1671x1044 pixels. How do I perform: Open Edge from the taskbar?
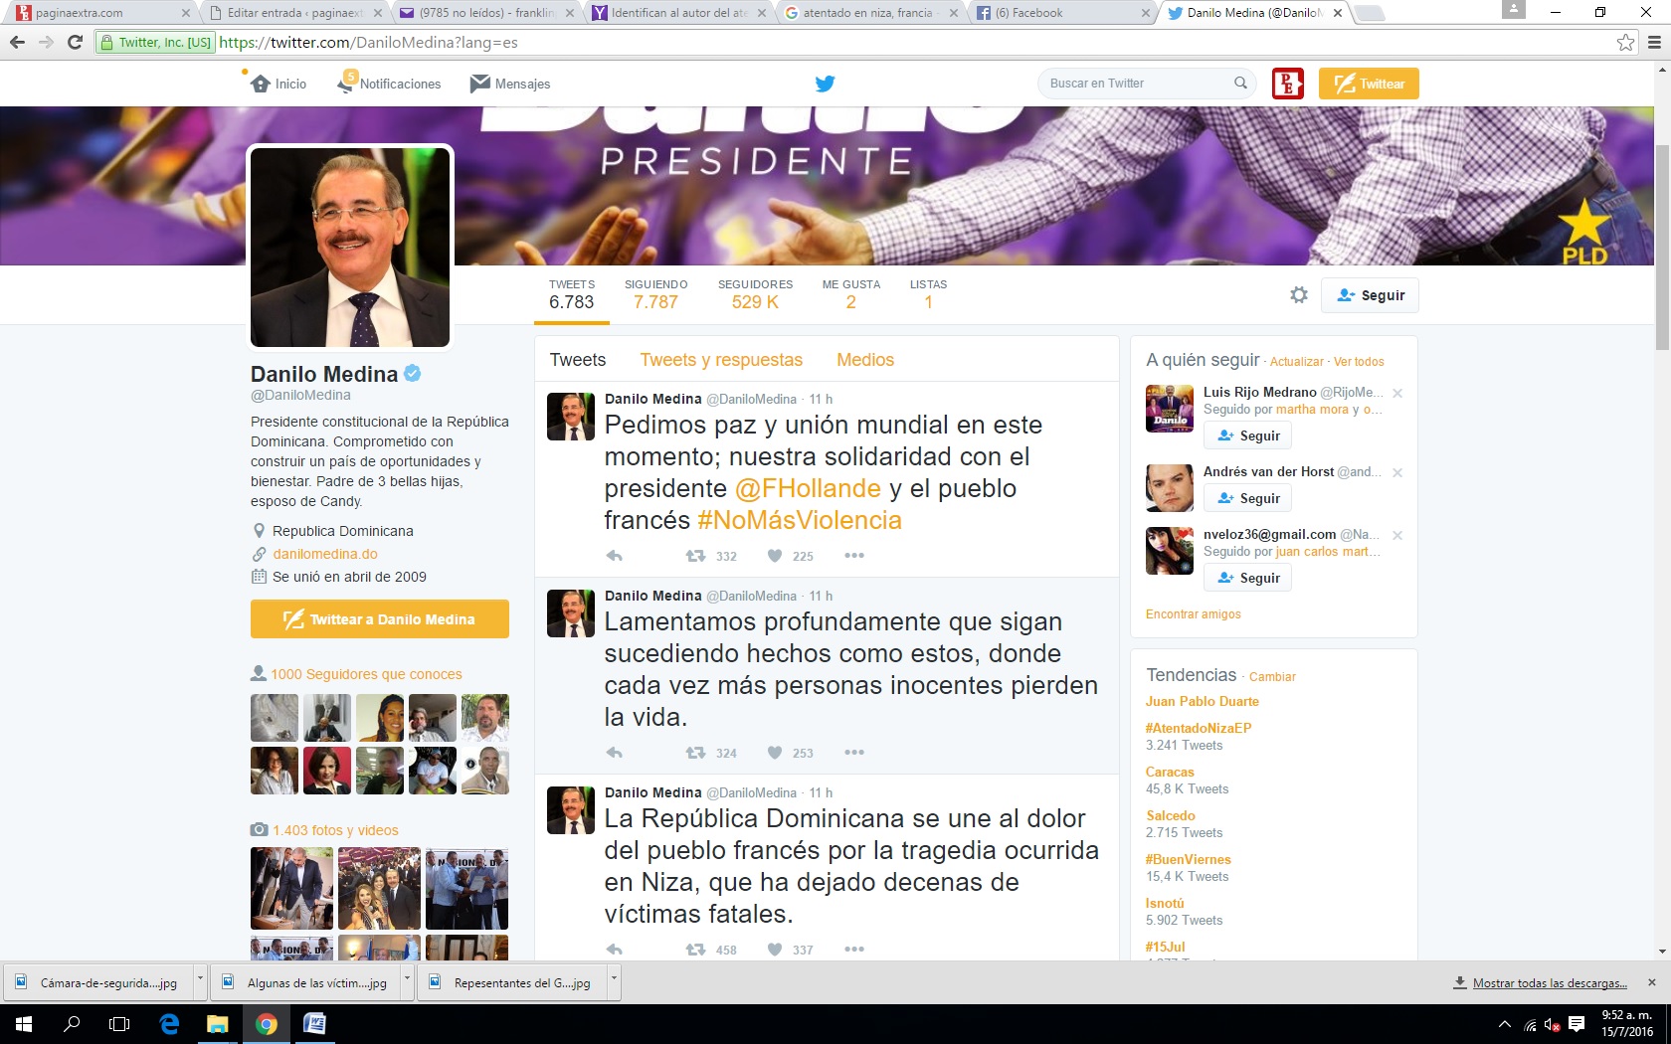(169, 1024)
